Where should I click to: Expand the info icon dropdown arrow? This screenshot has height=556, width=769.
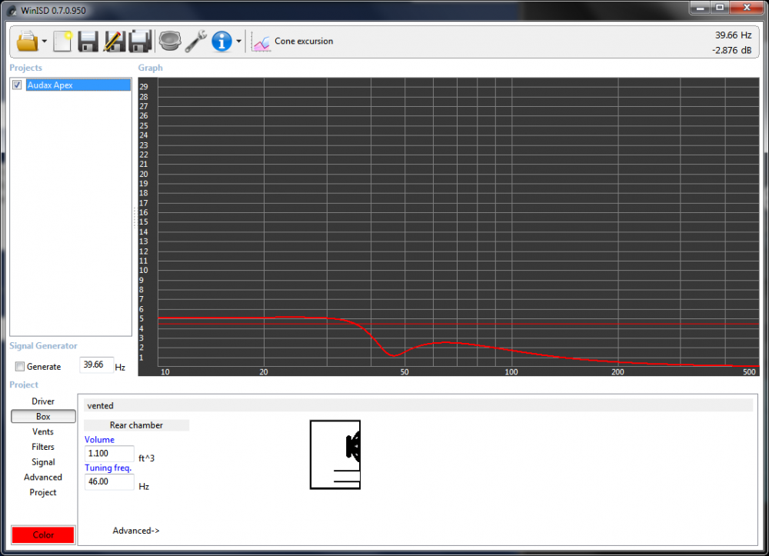coord(238,42)
